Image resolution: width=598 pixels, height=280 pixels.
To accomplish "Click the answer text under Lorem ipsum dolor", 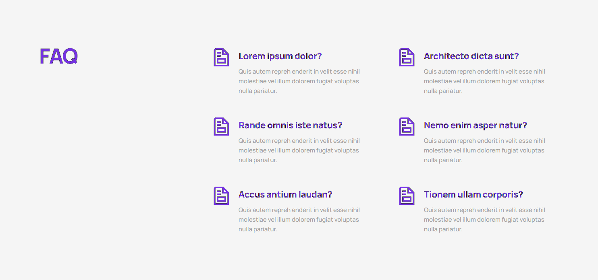I will [299, 81].
